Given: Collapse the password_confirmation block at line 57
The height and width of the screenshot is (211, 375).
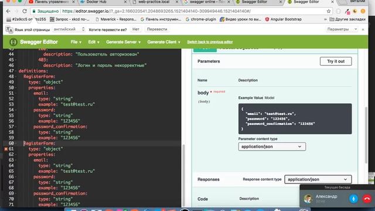Looking at the screenshot, I should (x=16, y=127).
